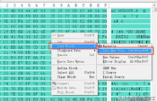Click hex byte 4D in first row
The image size is (157, 101).
pyautogui.click(x=13, y=11)
